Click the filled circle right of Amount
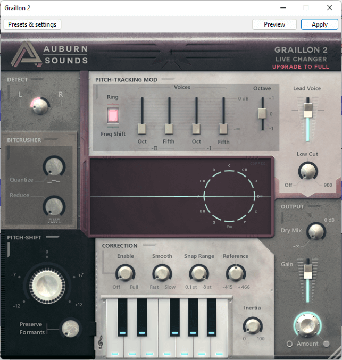The height and width of the screenshot is (360, 342). click(326, 344)
